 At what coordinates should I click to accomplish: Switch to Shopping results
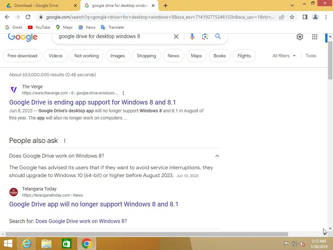[146, 56]
